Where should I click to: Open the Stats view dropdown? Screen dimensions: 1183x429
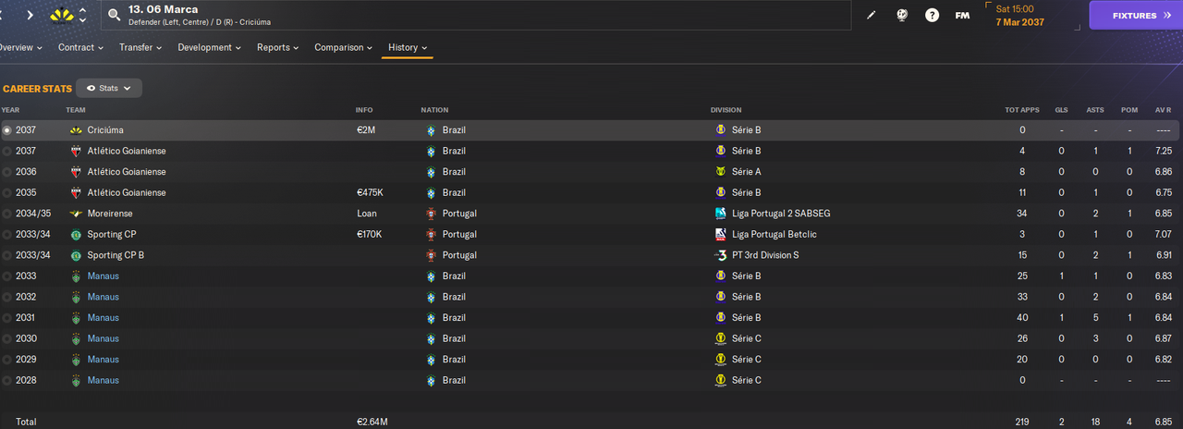point(109,88)
